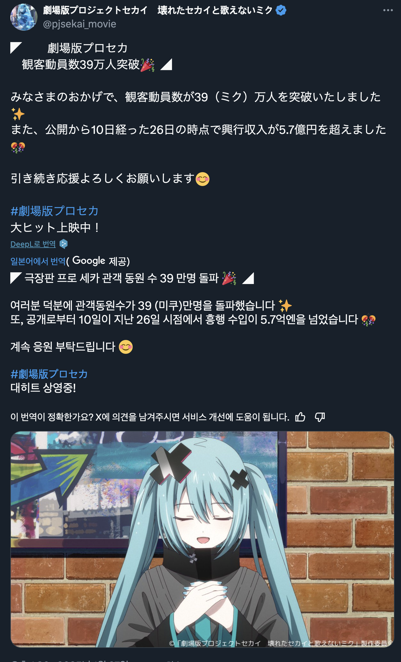
Task: Open the @pjsekai_movie handle
Action: point(79,24)
